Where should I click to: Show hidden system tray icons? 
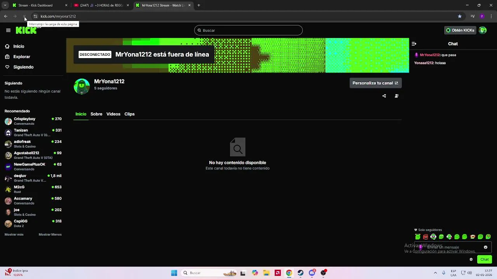point(435,273)
